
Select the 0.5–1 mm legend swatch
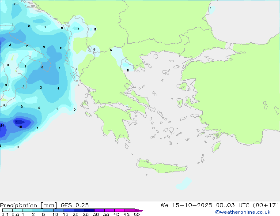point(18,210)
